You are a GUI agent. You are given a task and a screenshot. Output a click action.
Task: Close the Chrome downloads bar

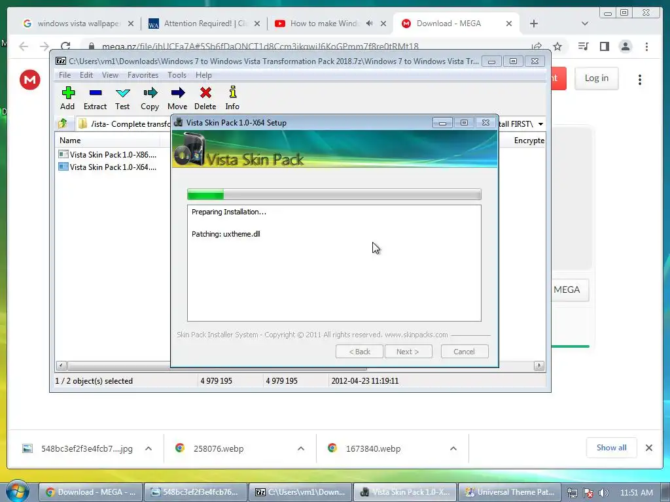649,448
